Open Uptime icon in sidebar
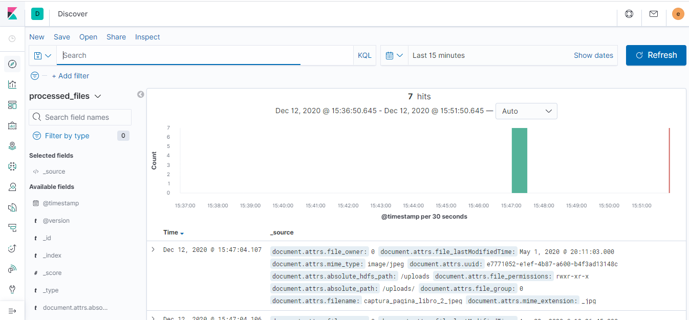 (x=12, y=248)
